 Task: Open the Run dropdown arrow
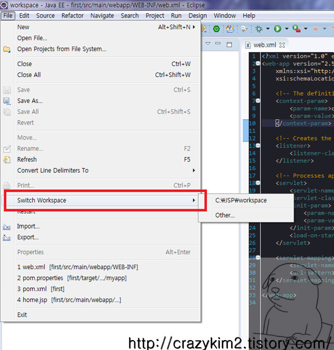[286, 29]
